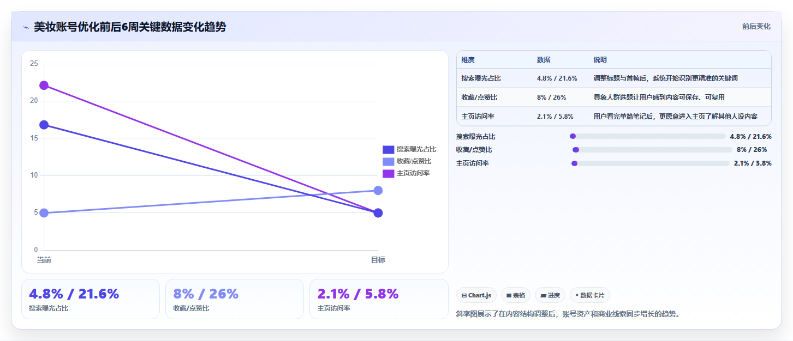
Task: Select the 搜索曝光占比 table row cell
Action: 481,78
